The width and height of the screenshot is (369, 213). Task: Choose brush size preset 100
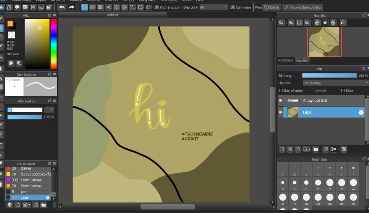306,199
